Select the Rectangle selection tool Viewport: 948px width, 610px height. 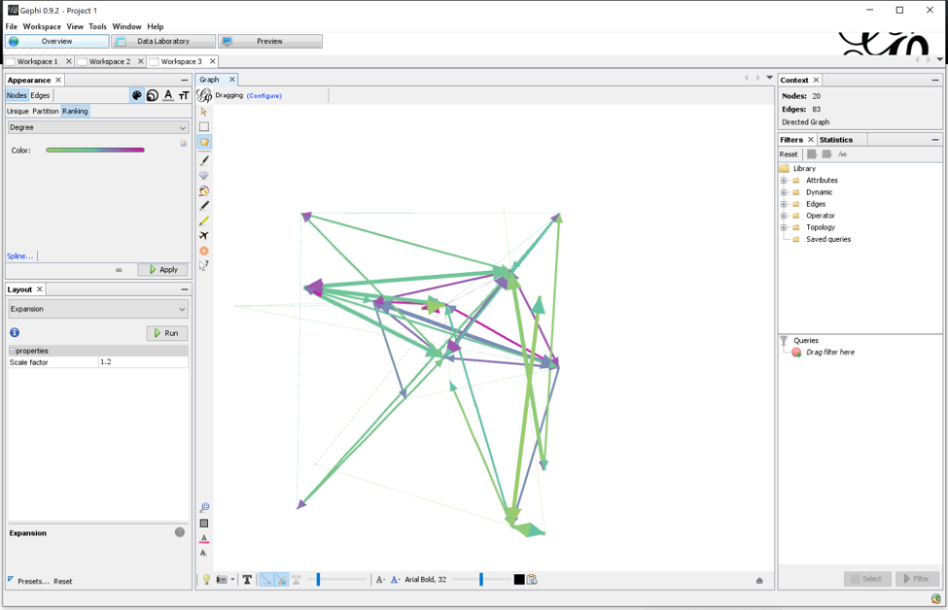tap(205, 126)
